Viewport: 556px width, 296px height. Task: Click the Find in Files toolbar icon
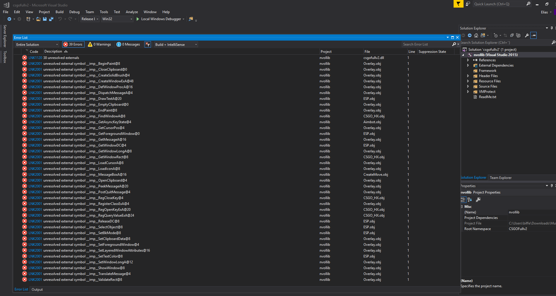pyautogui.click(x=191, y=19)
